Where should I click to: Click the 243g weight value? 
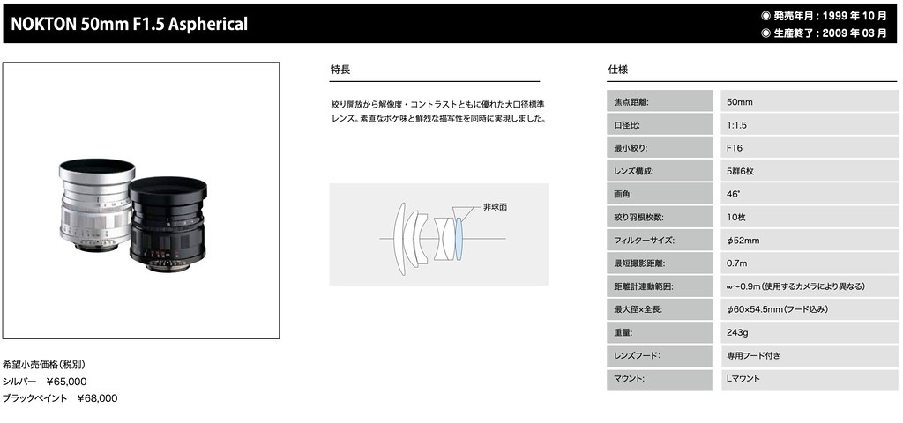737,332
